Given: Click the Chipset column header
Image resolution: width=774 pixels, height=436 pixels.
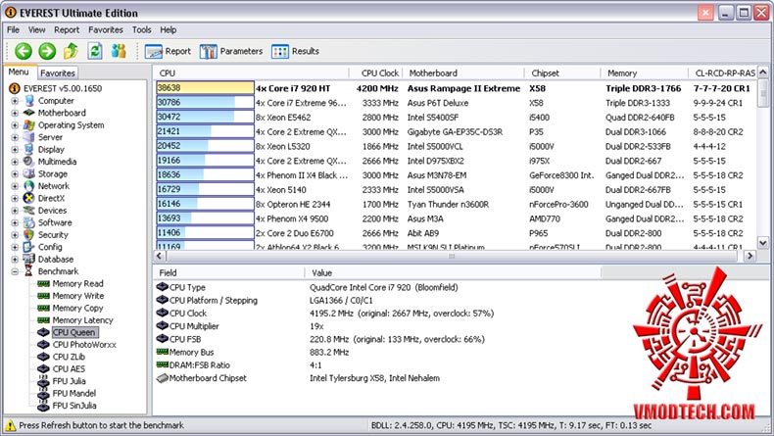Looking at the screenshot, I should [x=562, y=73].
